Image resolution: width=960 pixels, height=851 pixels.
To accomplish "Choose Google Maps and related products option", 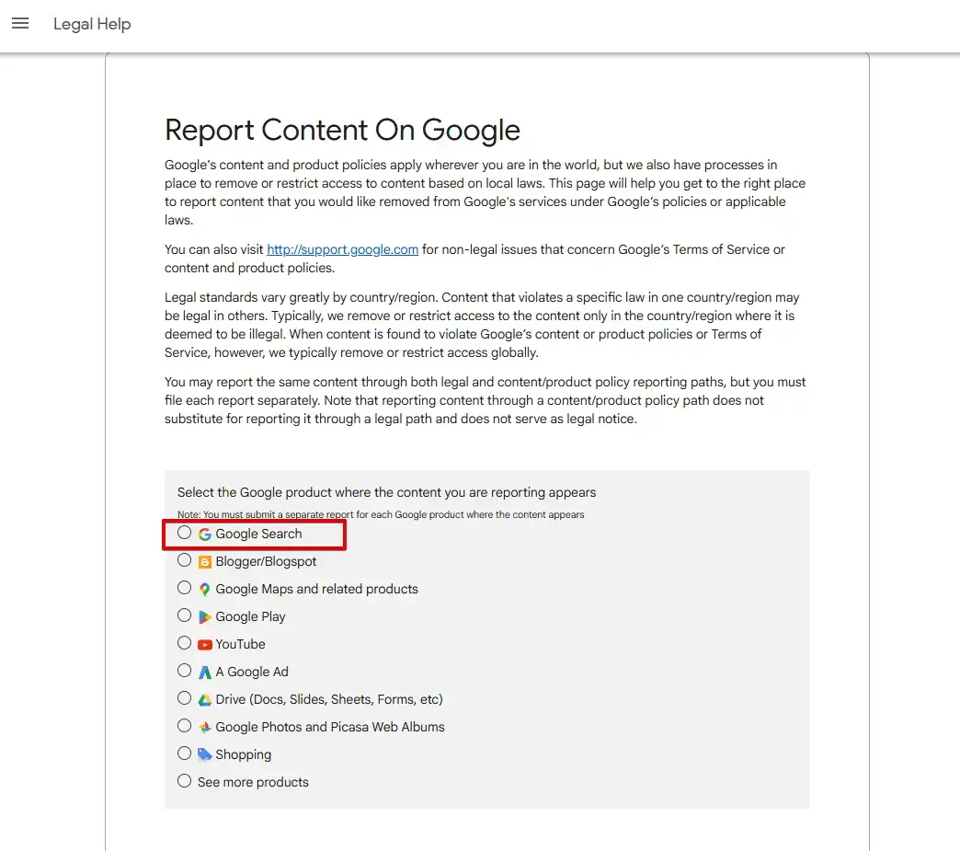I will point(184,588).
